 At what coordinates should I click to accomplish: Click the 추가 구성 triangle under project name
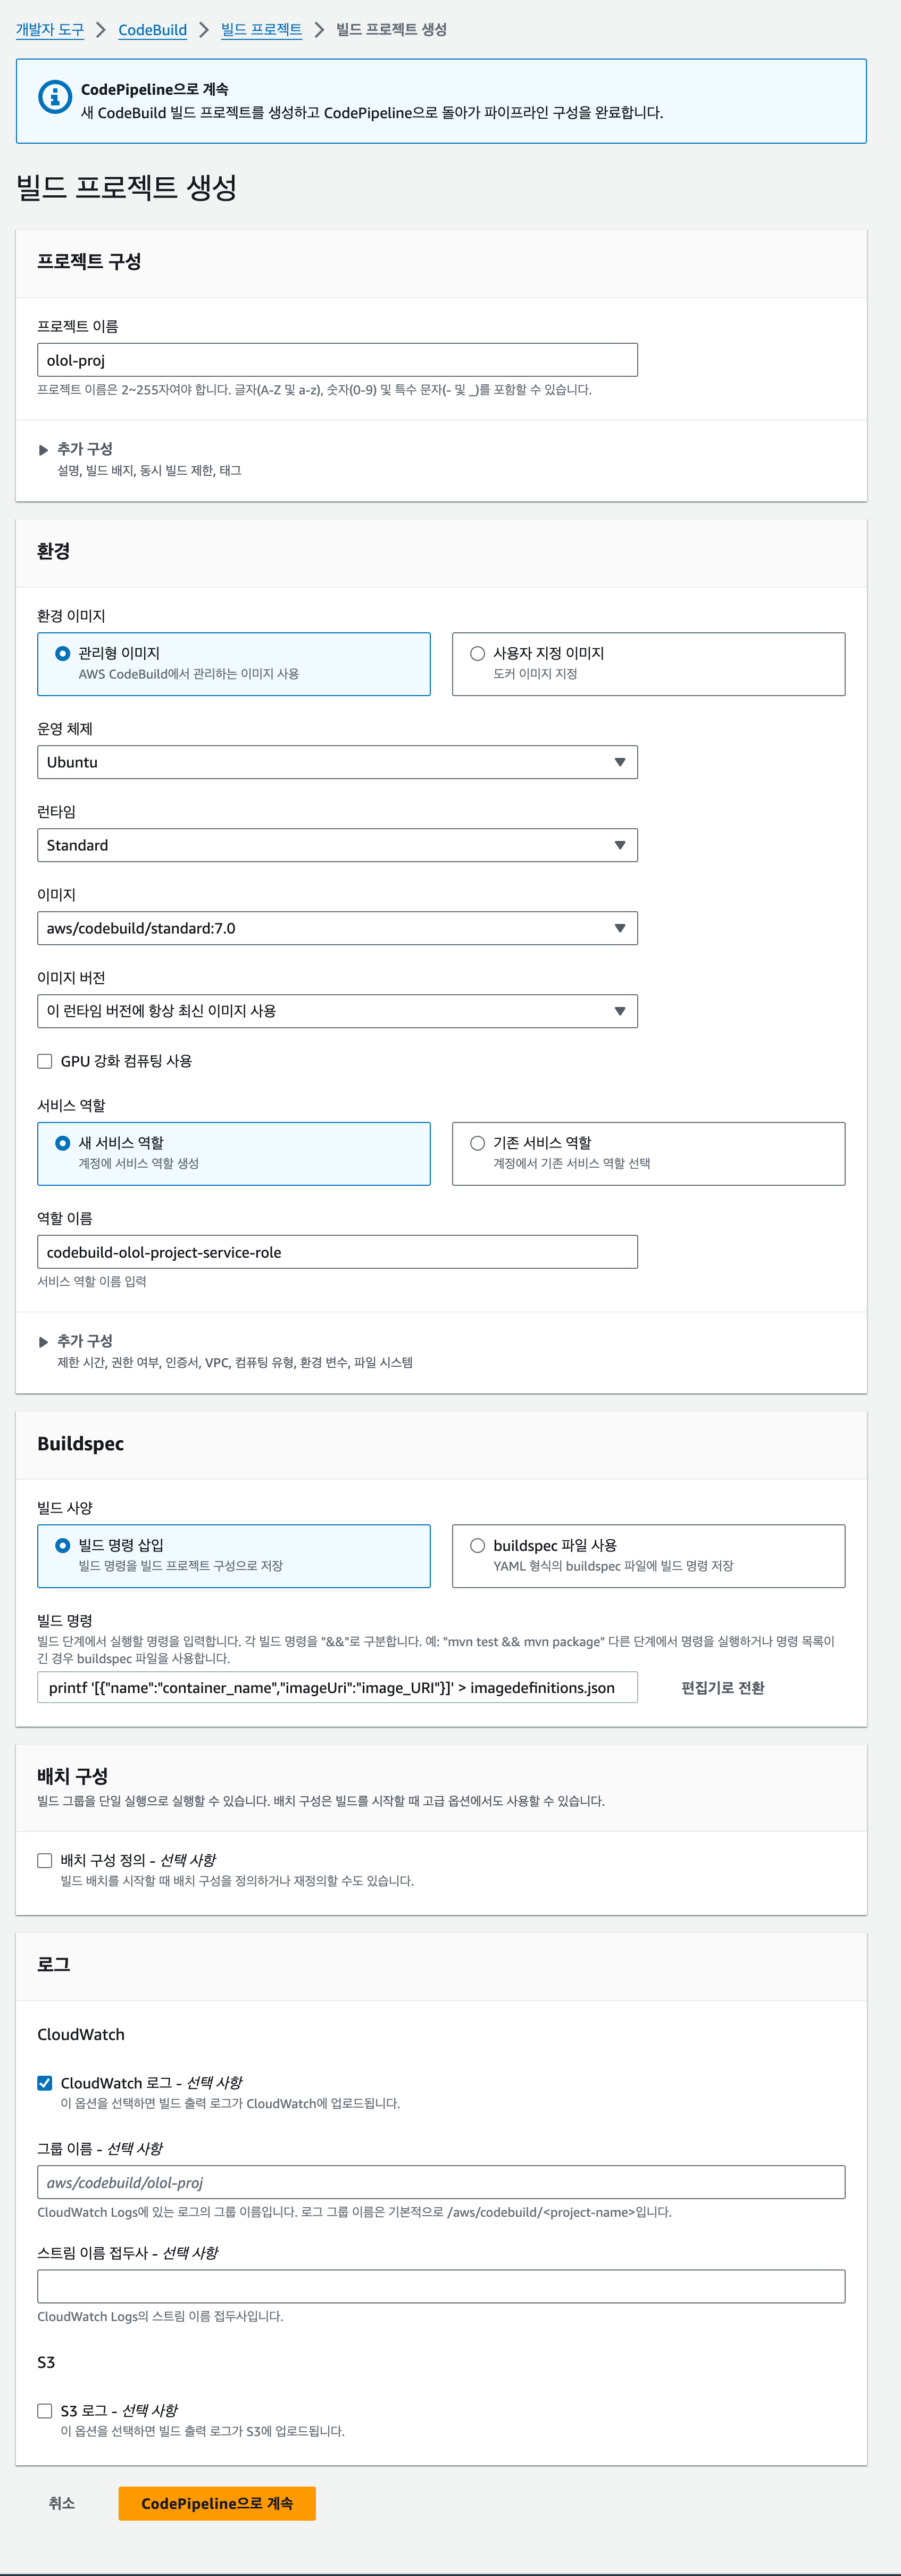click(x=43, y=450)
